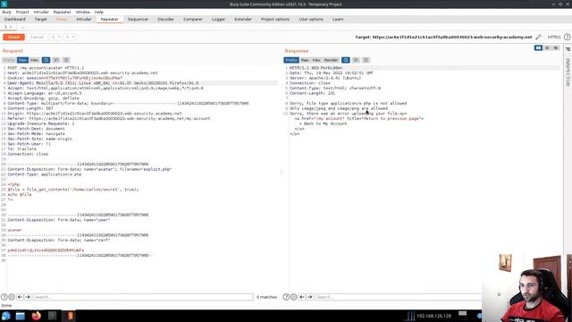
Task: Switch Request view to Hex
Action: [x=35, y=60]
